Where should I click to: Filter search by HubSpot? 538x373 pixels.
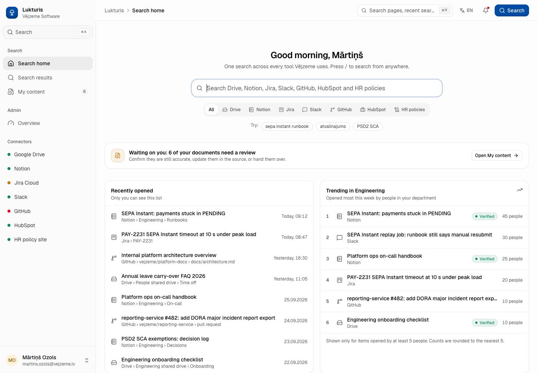click(x=373, y=110)
